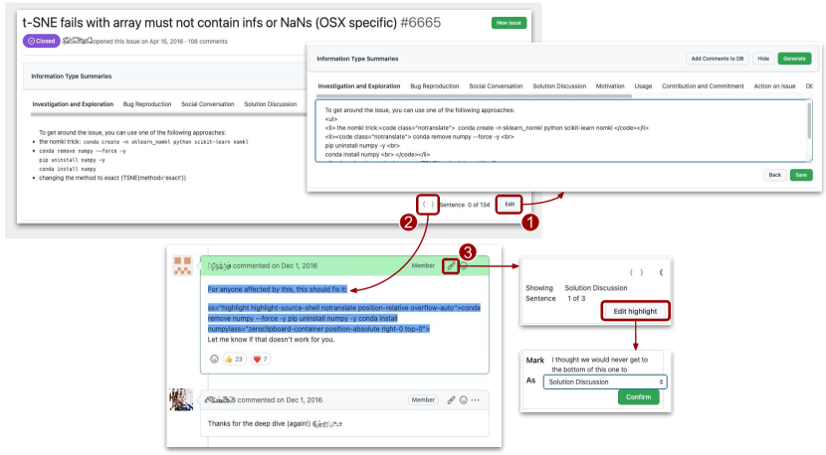Image resolution: width=826 pixels, height=455 pixels.
Task: Select Investigation and Exploration tab in editing panel
Action: pos(358,85)
